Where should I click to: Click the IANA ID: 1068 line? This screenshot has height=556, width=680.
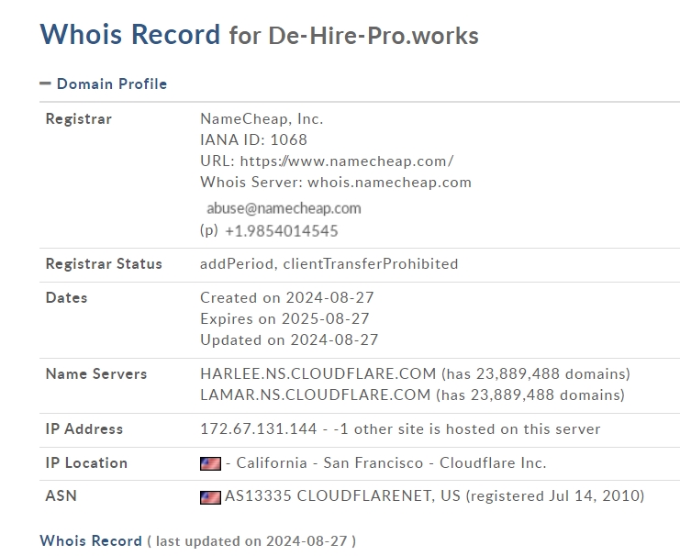253,140
